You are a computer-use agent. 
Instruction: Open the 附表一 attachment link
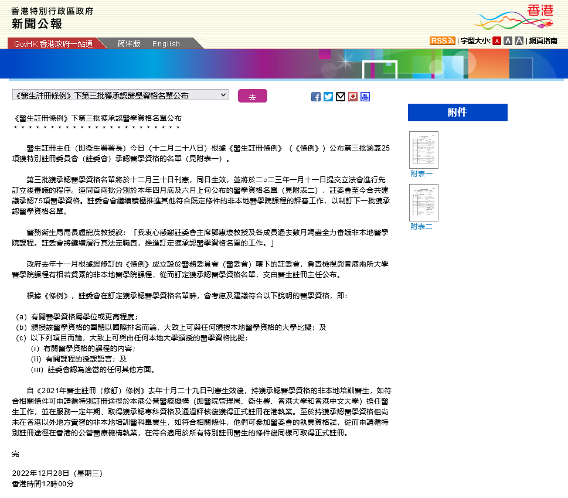pyautogui.click(x=421, y=174)
